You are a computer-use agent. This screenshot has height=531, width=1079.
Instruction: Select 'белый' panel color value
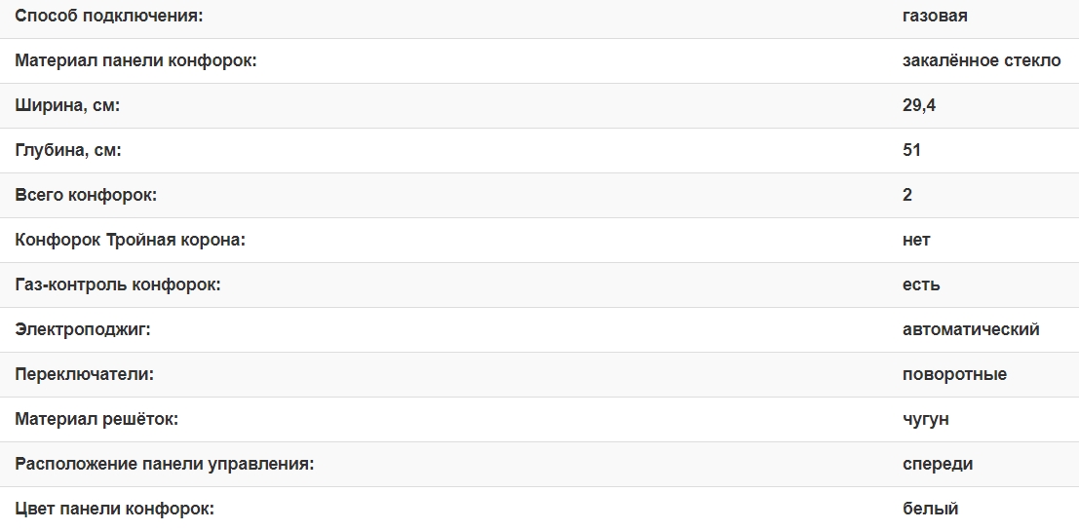pos(931,509)
